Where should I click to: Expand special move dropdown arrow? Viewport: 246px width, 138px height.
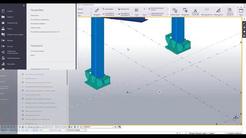tap(132, 14)
